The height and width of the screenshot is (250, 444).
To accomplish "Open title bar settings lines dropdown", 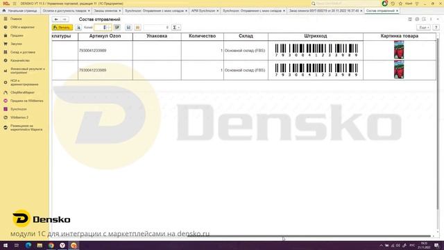I will coord(417,3).
